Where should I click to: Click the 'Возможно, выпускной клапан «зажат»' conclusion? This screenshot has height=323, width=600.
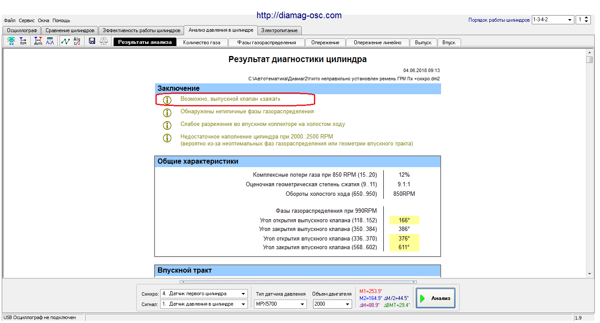pos(231,99)
